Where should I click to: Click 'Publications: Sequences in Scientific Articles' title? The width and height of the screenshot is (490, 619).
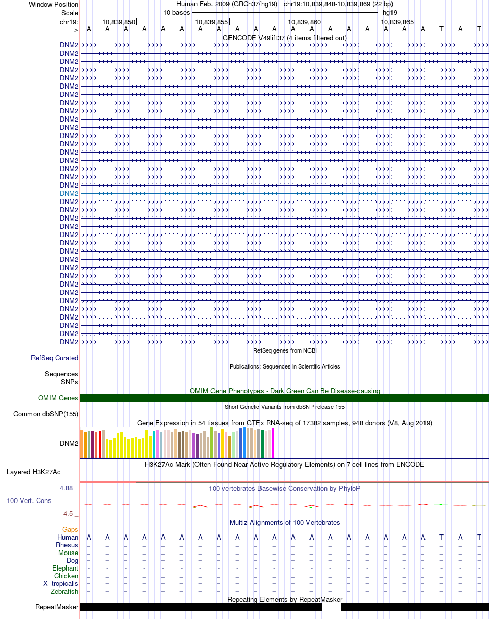pos(285,366)
